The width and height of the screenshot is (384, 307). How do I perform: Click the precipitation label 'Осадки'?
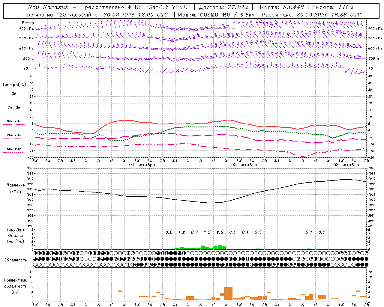[x=16, y=236]
